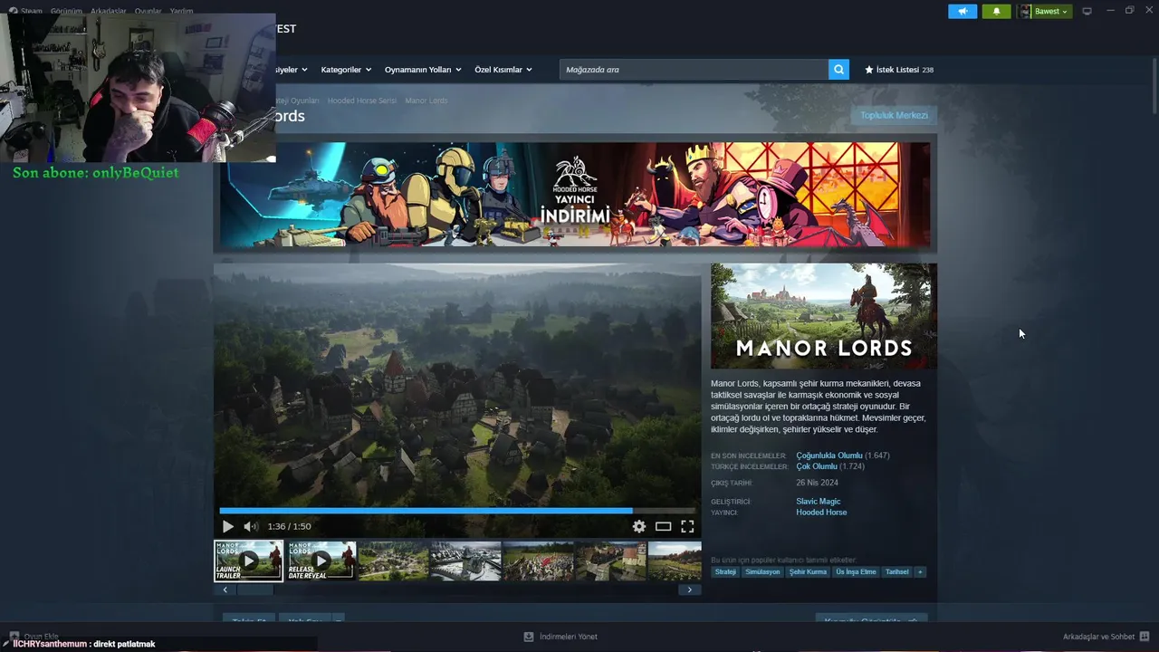The image size is (1159, 652).
Task: Focus the Mağazada ara search field
Action: coord(694,70)
